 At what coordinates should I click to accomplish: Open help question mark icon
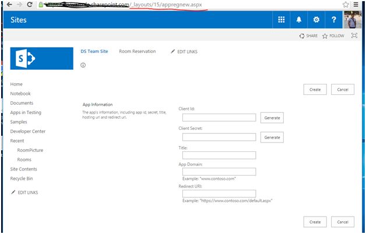pyautogui.click(x=334, y=20)
